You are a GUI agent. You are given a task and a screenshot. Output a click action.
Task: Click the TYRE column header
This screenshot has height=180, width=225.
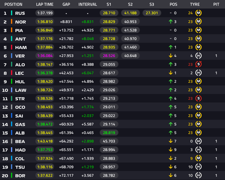tap(195, 4)
